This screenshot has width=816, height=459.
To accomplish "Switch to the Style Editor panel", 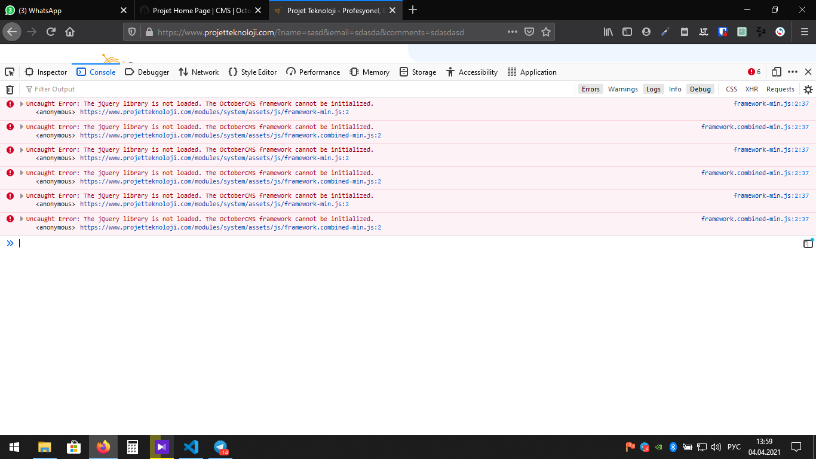I will (253, 72).
